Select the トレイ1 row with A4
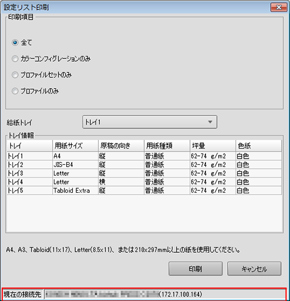The height and width of the screenshot is (301, 290). 144,156
